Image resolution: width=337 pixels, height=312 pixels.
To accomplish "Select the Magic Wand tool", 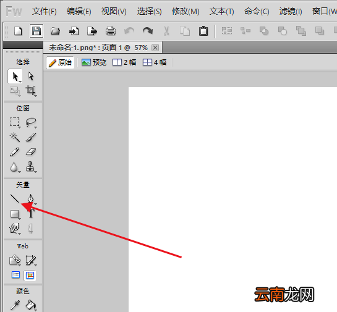I will (x=15, y=137).
